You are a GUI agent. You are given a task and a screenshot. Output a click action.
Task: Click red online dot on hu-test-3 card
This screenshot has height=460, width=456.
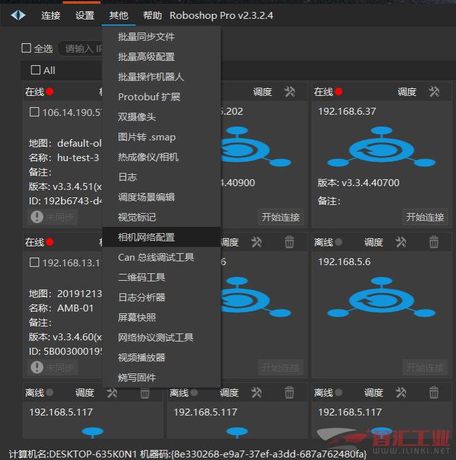(x=50, y=92)
